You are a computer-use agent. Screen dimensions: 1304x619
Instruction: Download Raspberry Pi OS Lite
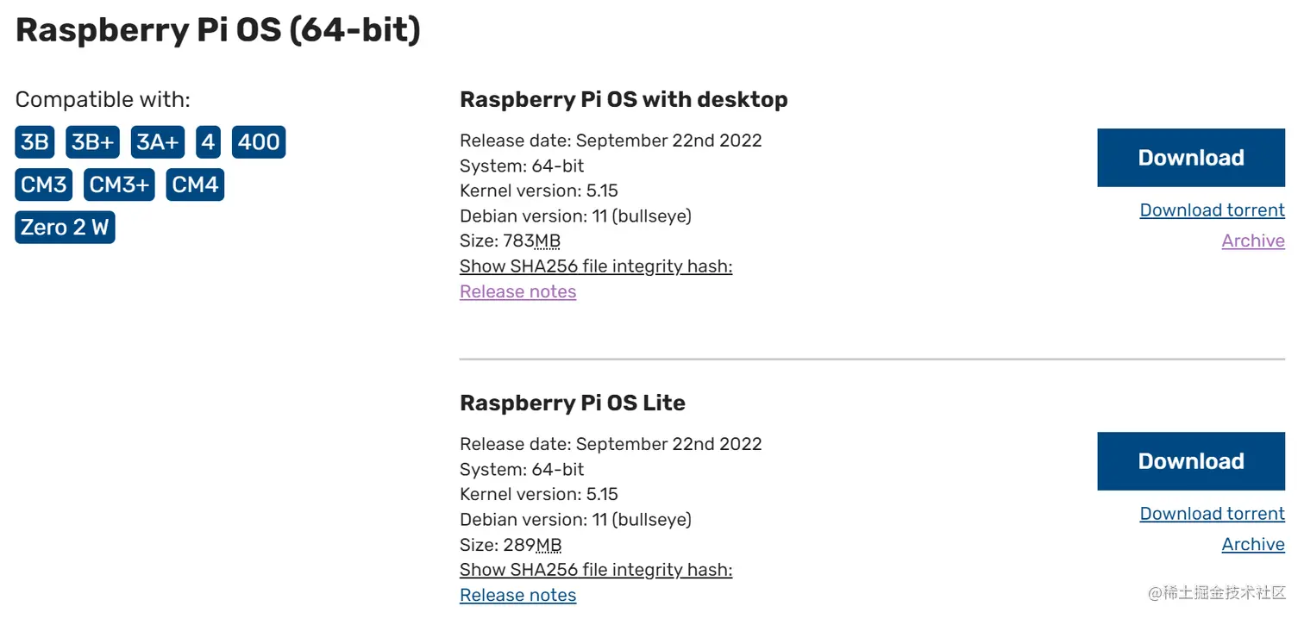[x=1190, y=460]
